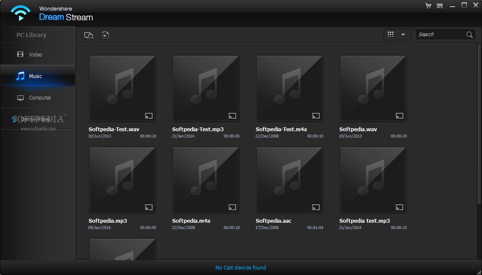Cast Softpedia test.mp3 via its cast icon

coord(400,208)
